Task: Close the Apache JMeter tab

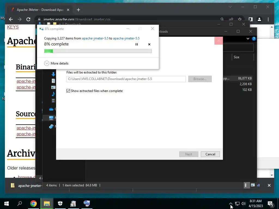Action: (x=68, y=10)
